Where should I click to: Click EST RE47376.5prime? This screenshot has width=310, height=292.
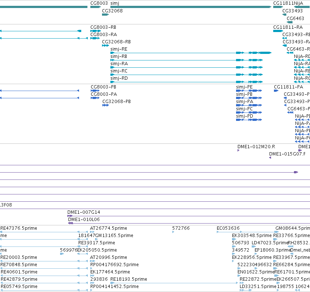(19, 228)
